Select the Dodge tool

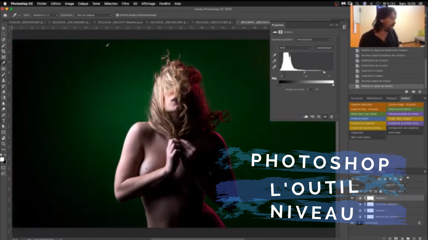[x=4, y=109]
